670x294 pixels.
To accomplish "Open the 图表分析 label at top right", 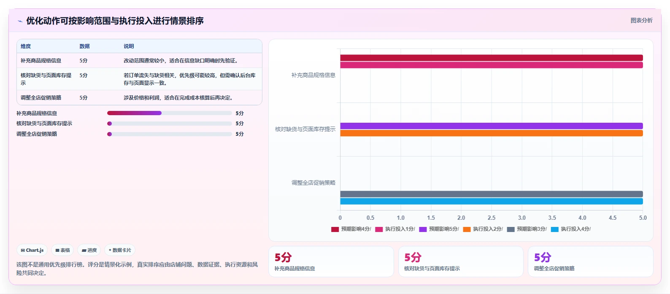I will pos(641,20).
